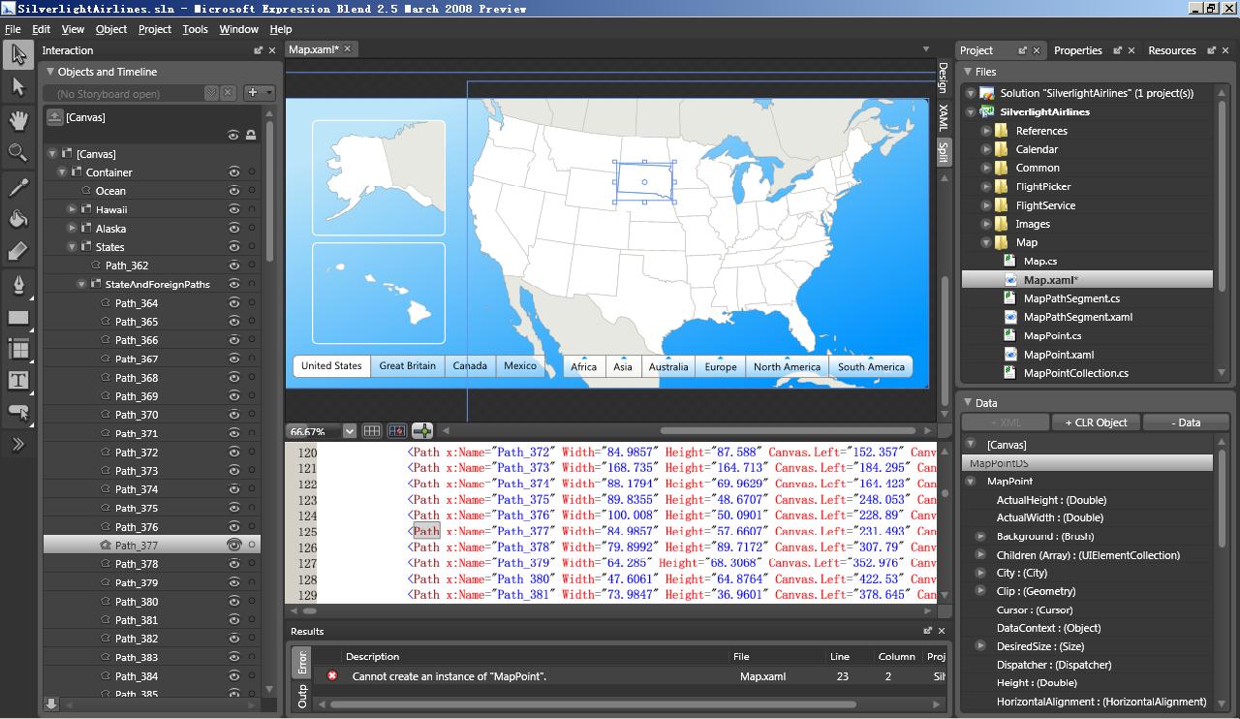The width and height of the screenshot is (1240, 719).
Task: Open MapPoint.xaml in project files
Action: (x=1059, y=355)
